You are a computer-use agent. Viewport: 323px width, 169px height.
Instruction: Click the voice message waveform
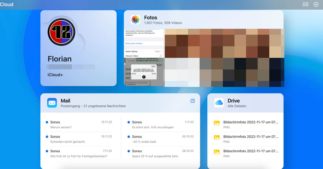144,70
